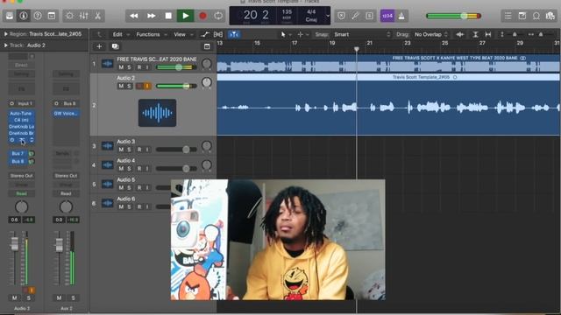Click the Audio 2 waveform track icon
Viewport: 561px width, 315px height.
point(157,113)
